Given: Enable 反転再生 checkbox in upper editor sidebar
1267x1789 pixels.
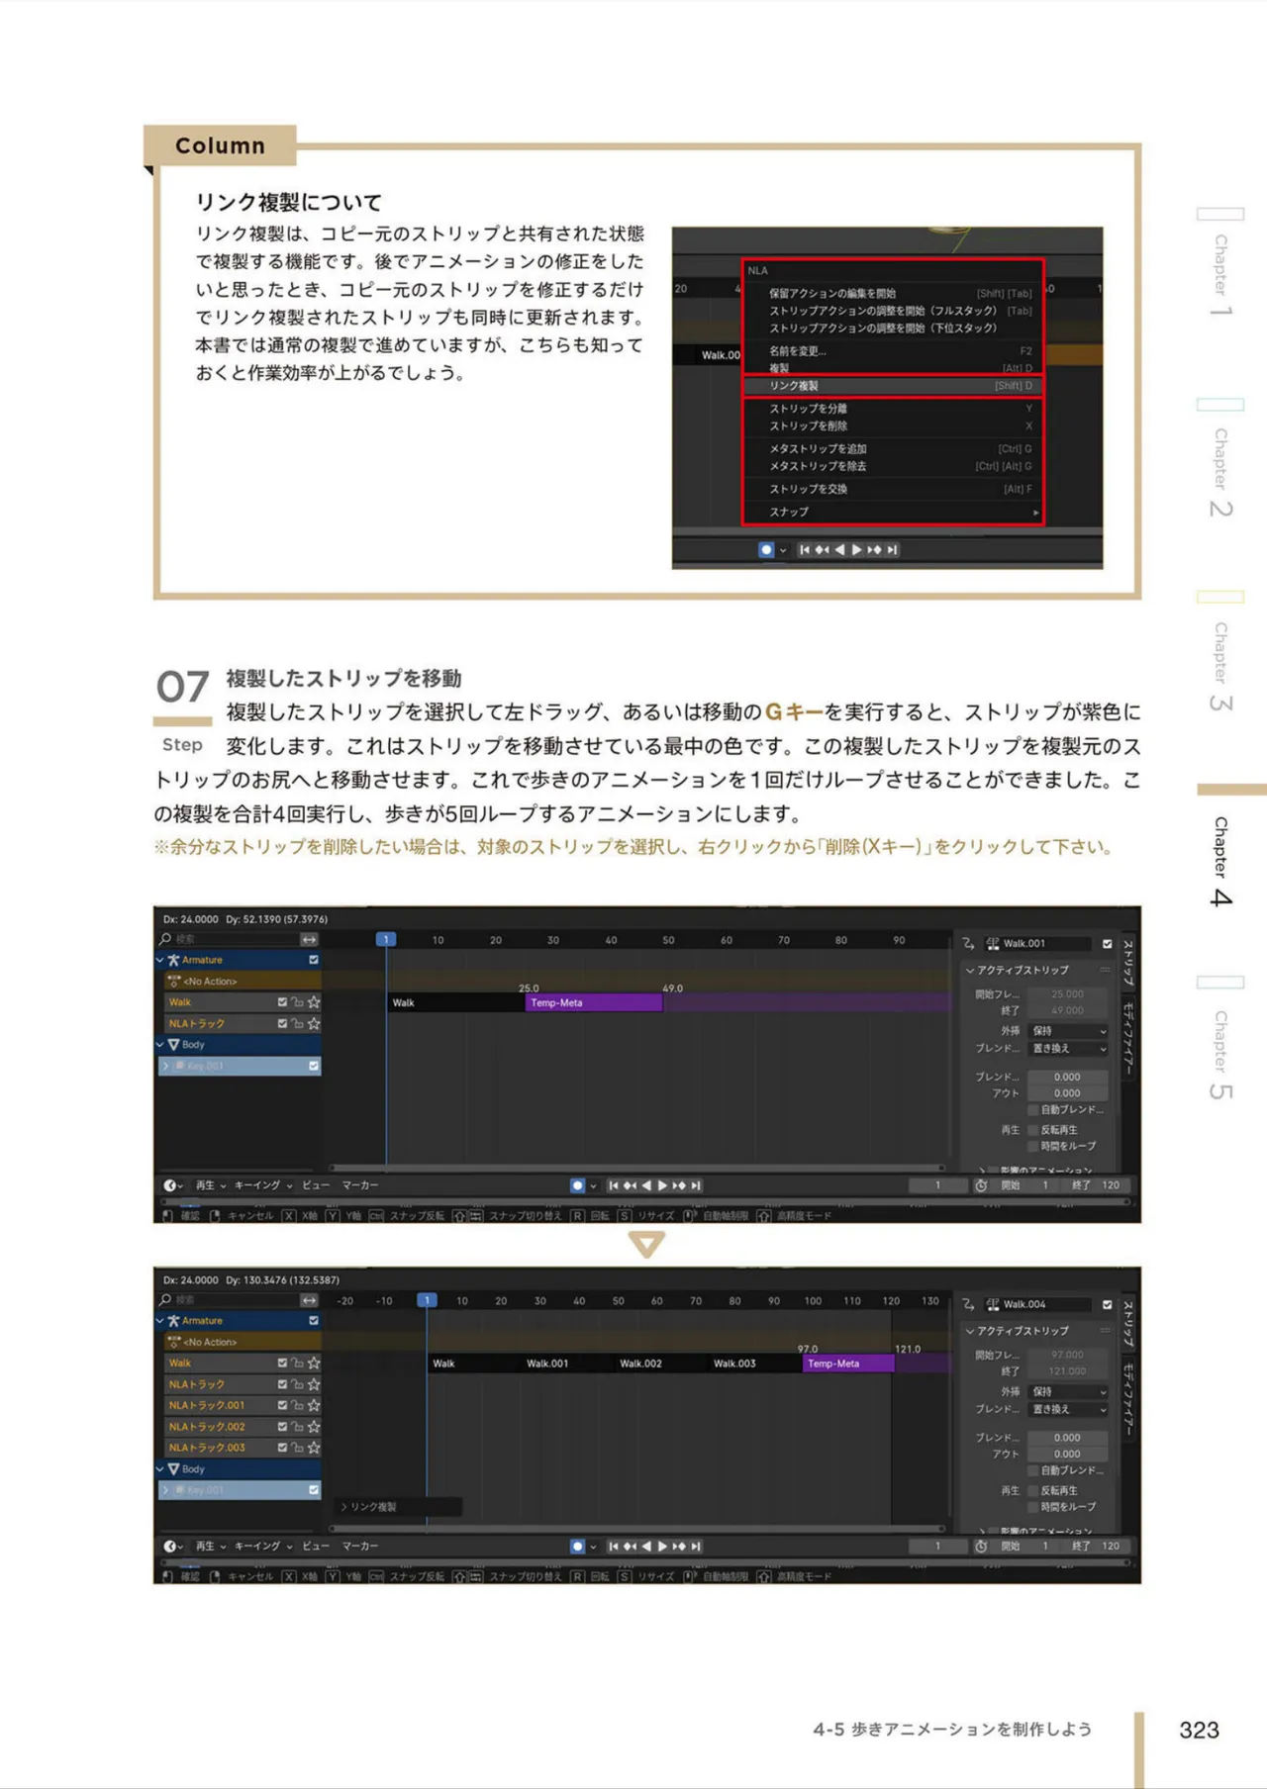Looking at the screenshot, I should click(x=1033, y=1130).
